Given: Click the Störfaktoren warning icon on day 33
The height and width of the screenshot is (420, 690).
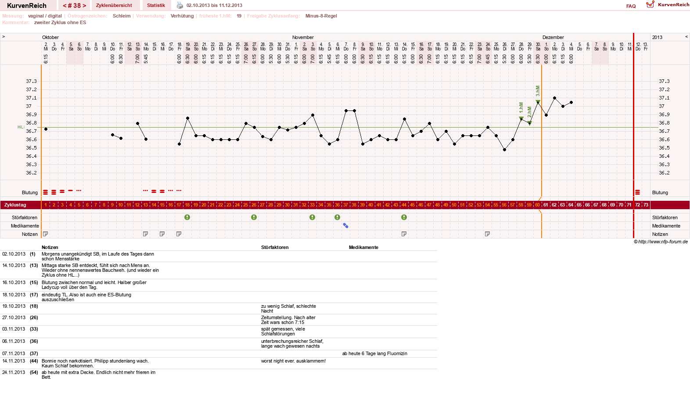Looking at the screenshot, I should [x=313, y=217].
